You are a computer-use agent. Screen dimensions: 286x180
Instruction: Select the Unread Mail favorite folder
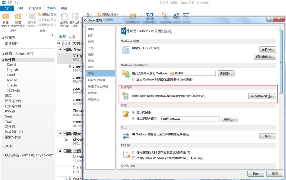(11, 43)
